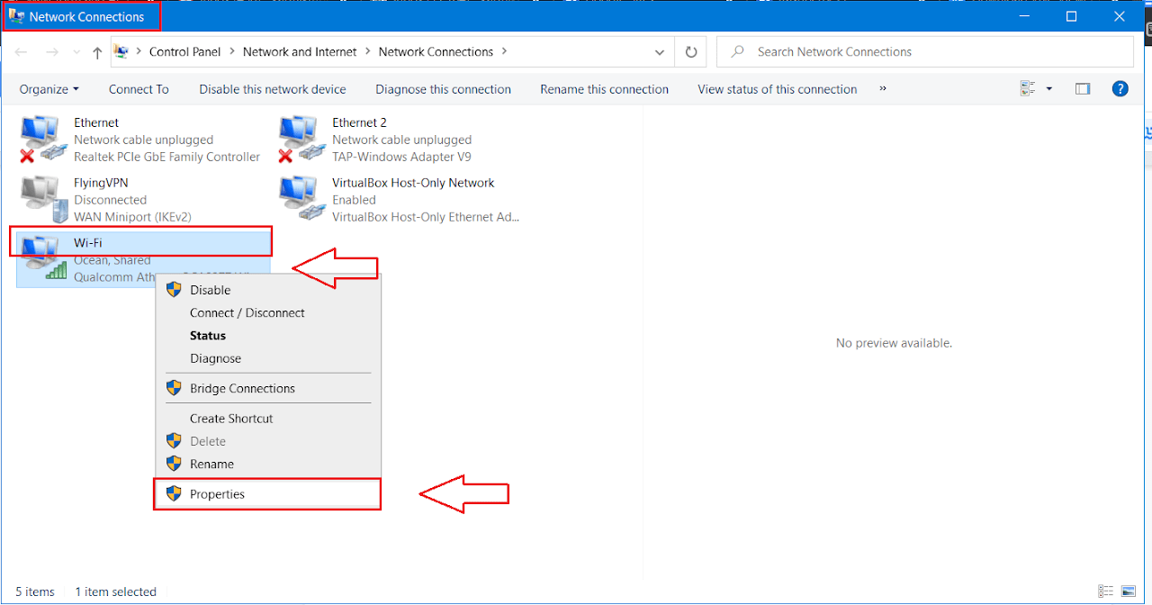The height and width of the screenshot is (605, 1152).
Task: Expand chevron after Network Connections breadcrumb
Action: tap(504, 52)
